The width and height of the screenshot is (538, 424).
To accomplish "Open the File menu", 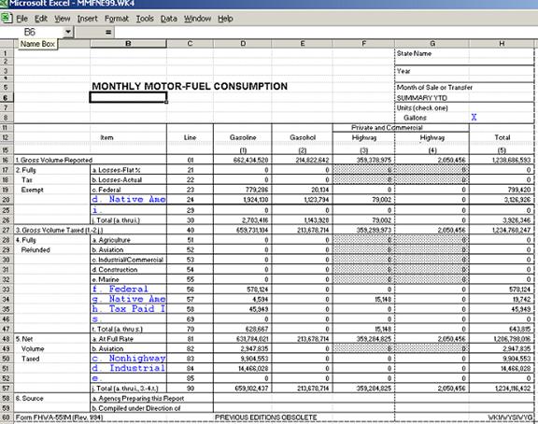I will pos(22,19).
